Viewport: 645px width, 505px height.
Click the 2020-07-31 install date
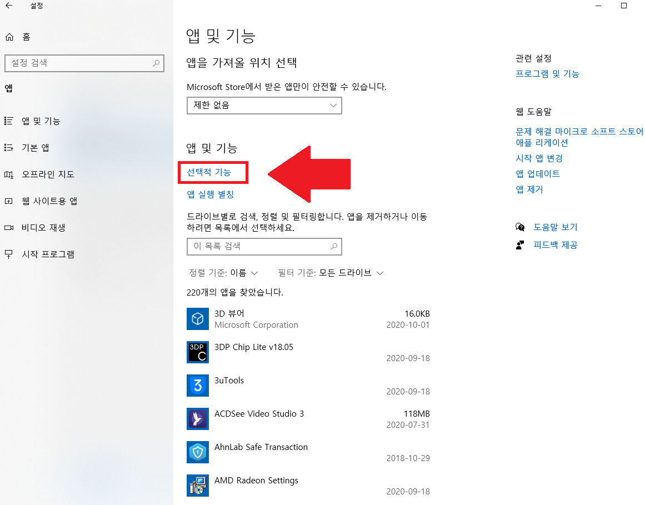tap(408, 425)
